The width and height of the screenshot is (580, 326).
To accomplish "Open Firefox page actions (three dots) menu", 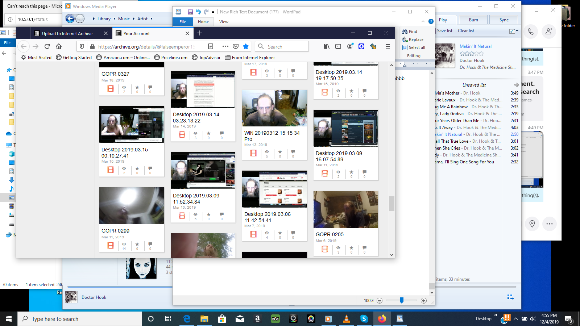I will pos(225,46).
